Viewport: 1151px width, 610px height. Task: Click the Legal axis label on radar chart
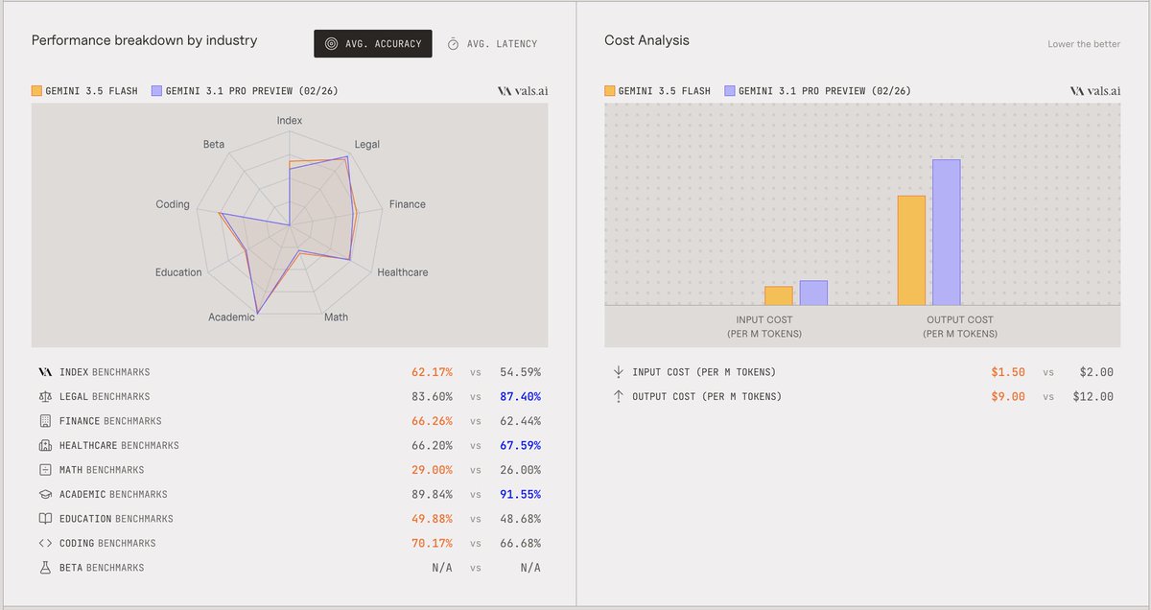367,145
